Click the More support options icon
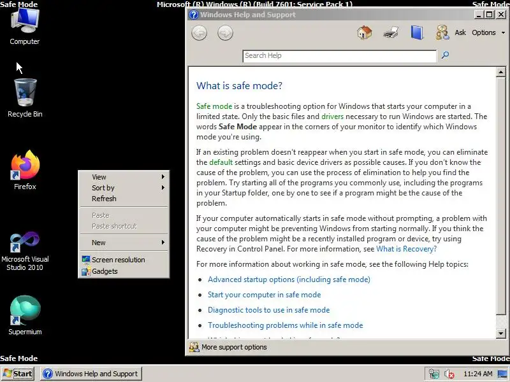Screen dimensions: 510x382 click(194, 347)
